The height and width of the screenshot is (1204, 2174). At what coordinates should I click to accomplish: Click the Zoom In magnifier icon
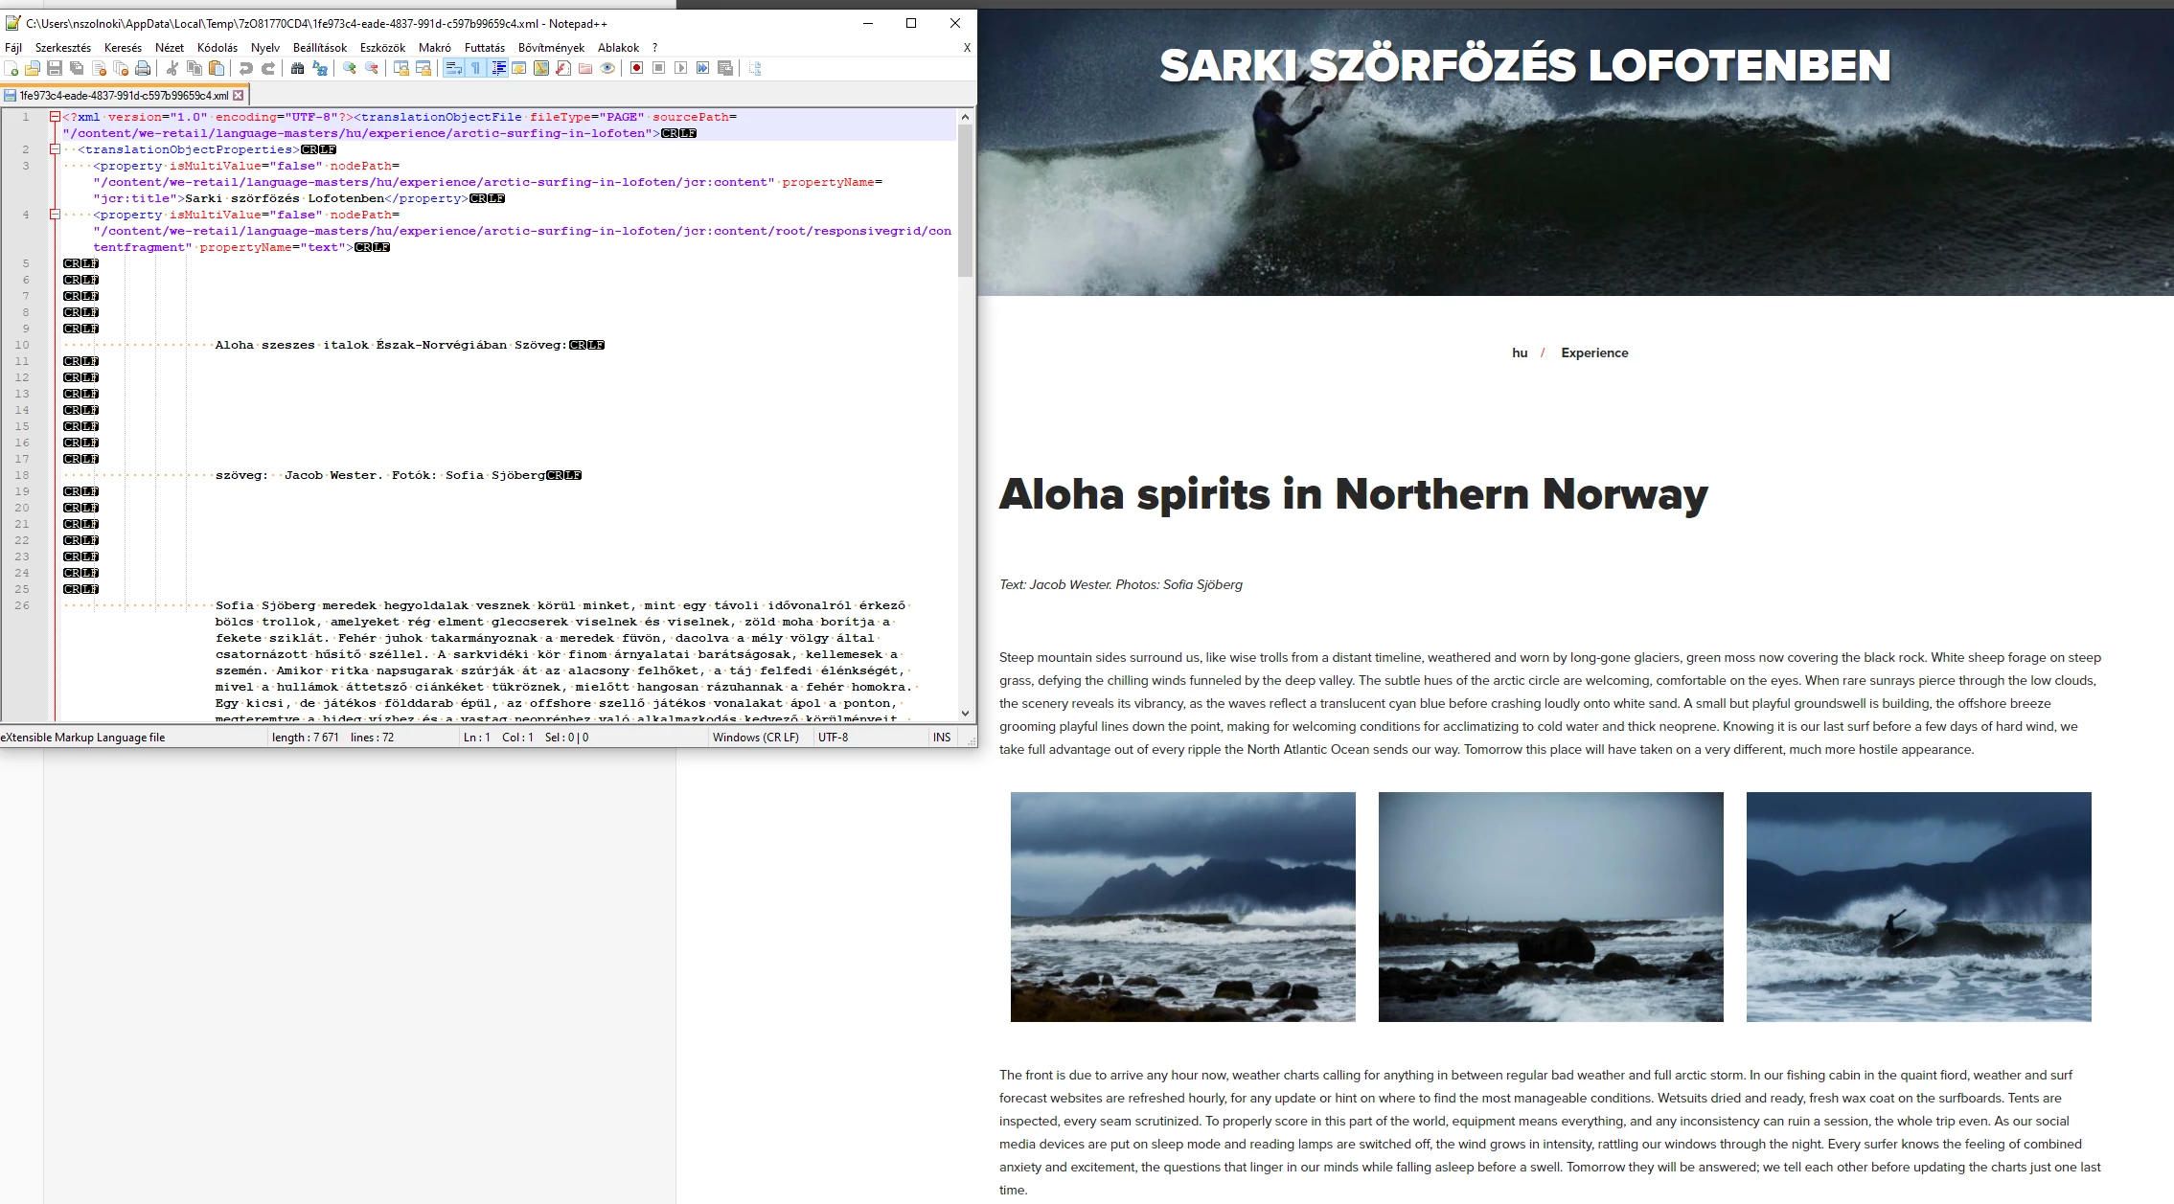[x=350, y=68]
